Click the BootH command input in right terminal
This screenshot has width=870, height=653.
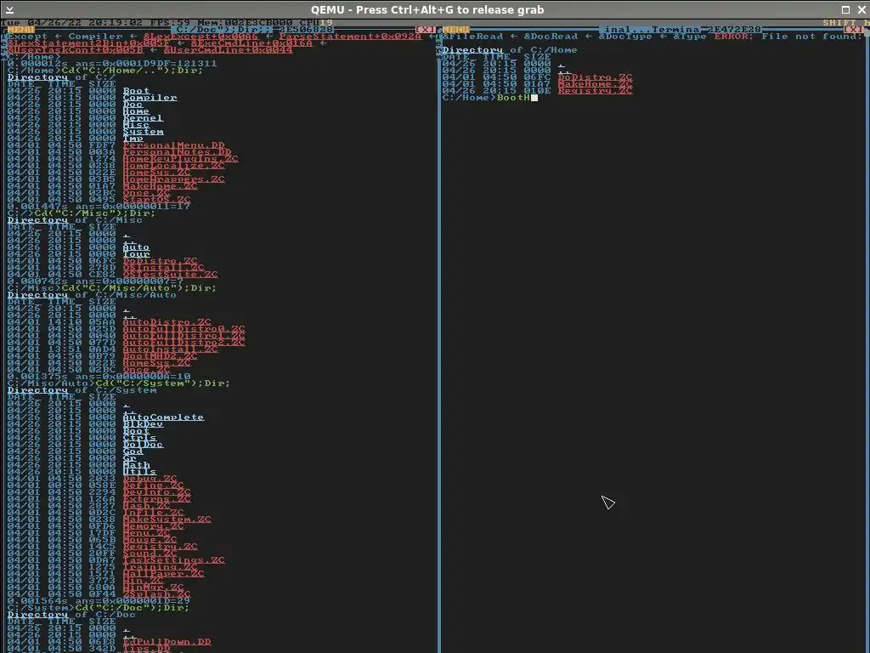click(x=513, y=98)
